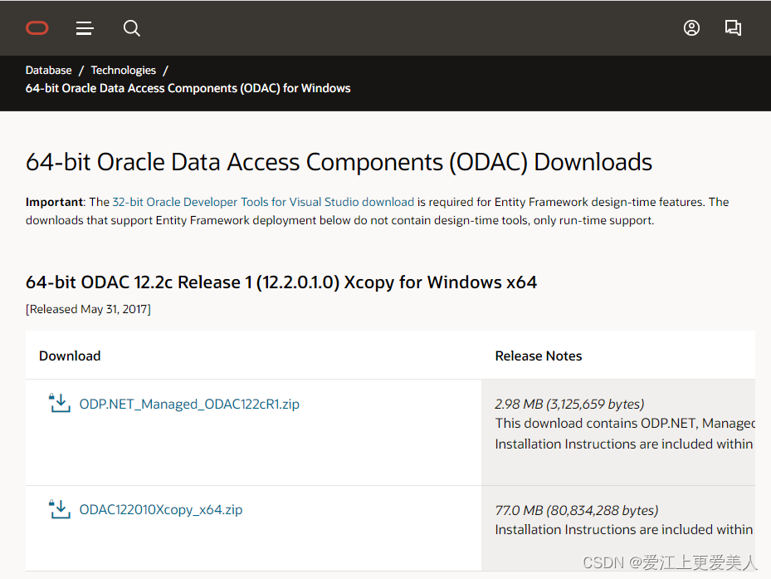Open the site search magnifier icon
This screenshot has width=771, height=579.
tap(131, 28)
